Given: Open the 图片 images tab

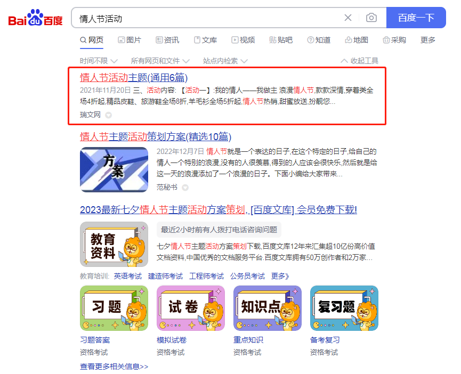Looking at the screenshot, I should coord(130,40).
